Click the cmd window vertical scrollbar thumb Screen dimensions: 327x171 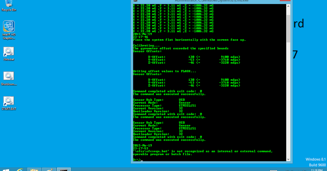288,28
